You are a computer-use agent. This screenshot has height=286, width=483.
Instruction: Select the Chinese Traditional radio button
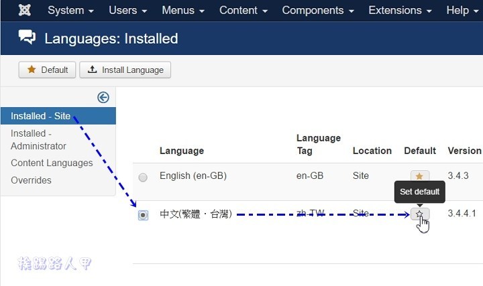pyautogui.click(x=143, y=215)
